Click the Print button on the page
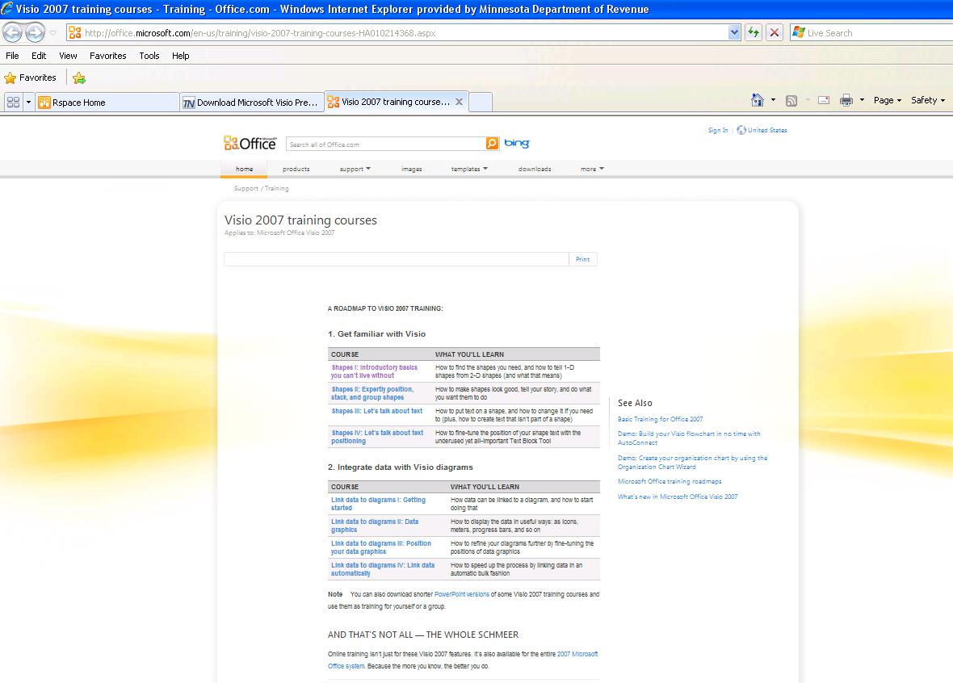 coord(583,259)
